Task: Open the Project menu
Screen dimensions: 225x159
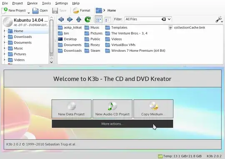Action: click(17, 3)
